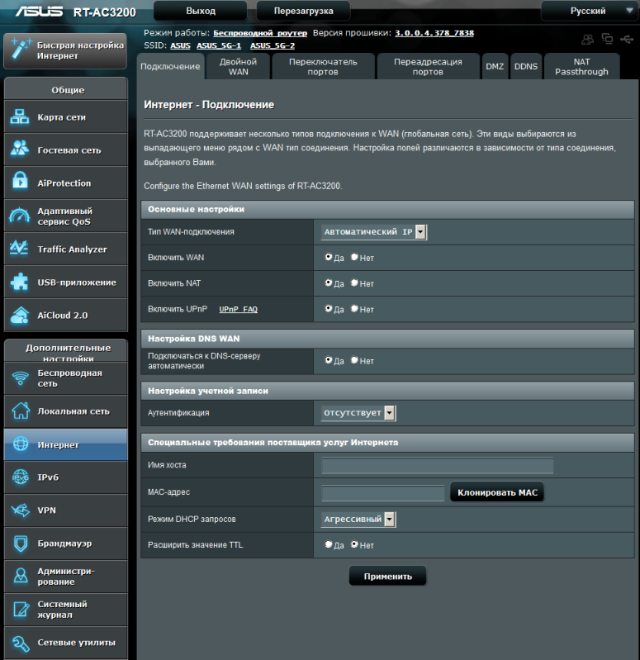Screen dimensions: 640x660
Task: Click the Traffic Analyzer chart icon
Action: [x=19, y=249]
